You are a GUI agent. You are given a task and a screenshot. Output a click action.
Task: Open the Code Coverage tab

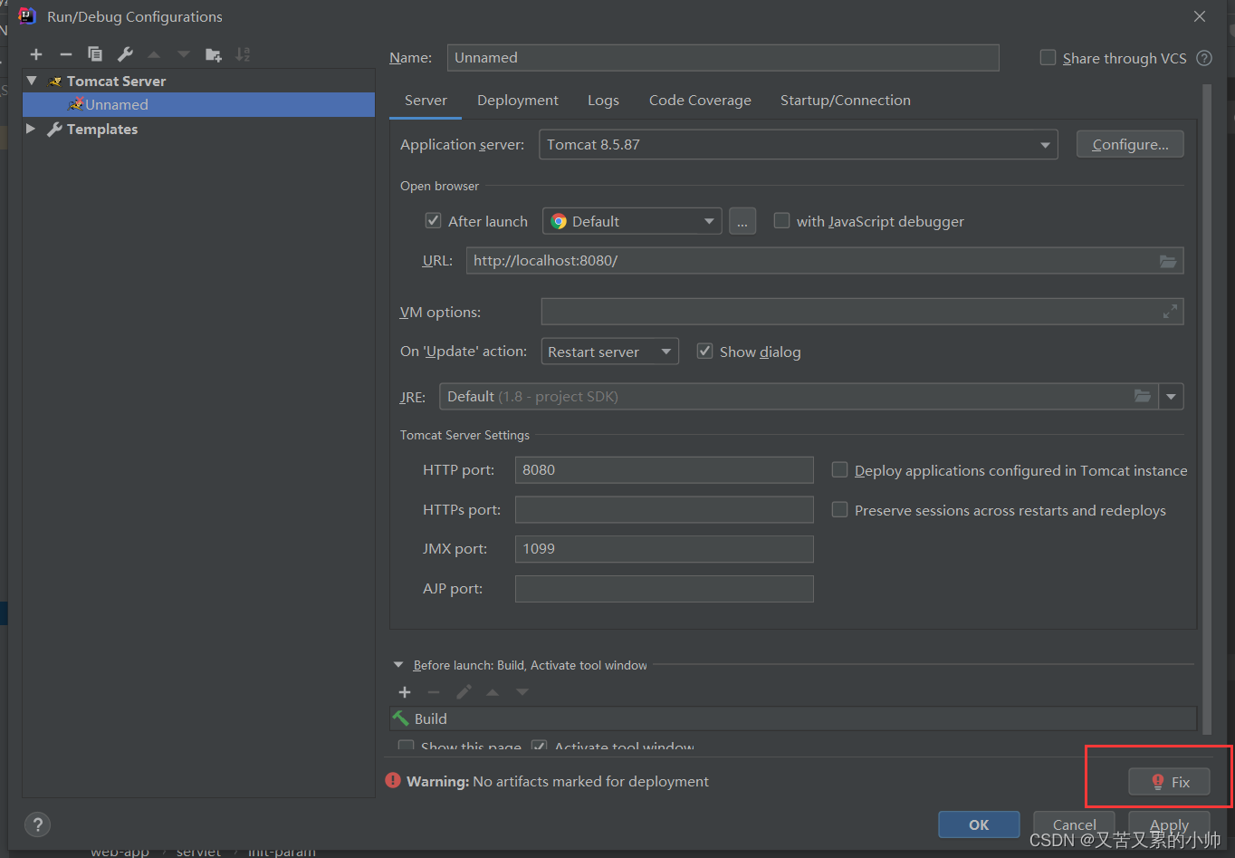pyautogui.click(x=700, y=101)
